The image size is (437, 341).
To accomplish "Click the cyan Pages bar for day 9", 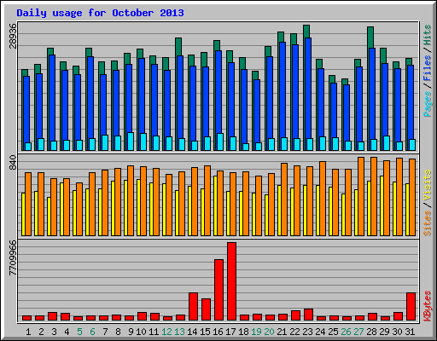I will (x=131, y=142).
